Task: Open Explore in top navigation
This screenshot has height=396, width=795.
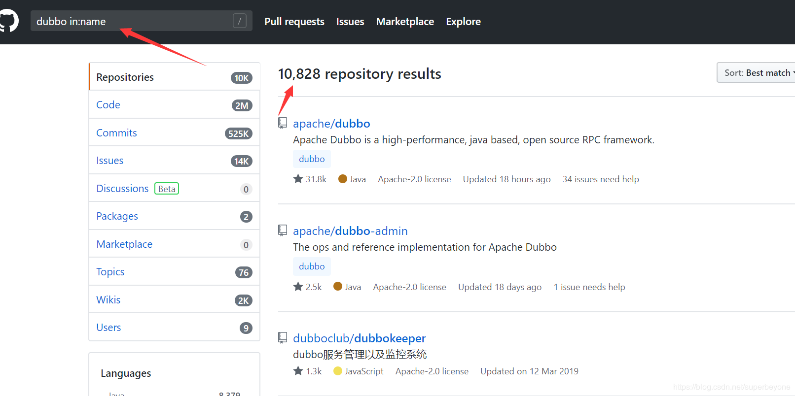Action: coord(464,22)
